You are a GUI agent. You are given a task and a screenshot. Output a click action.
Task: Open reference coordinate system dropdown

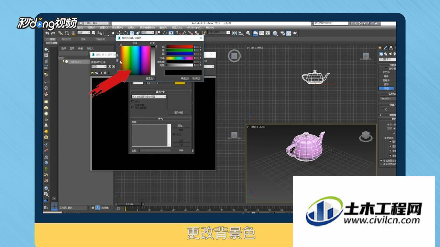click(147, 32)
